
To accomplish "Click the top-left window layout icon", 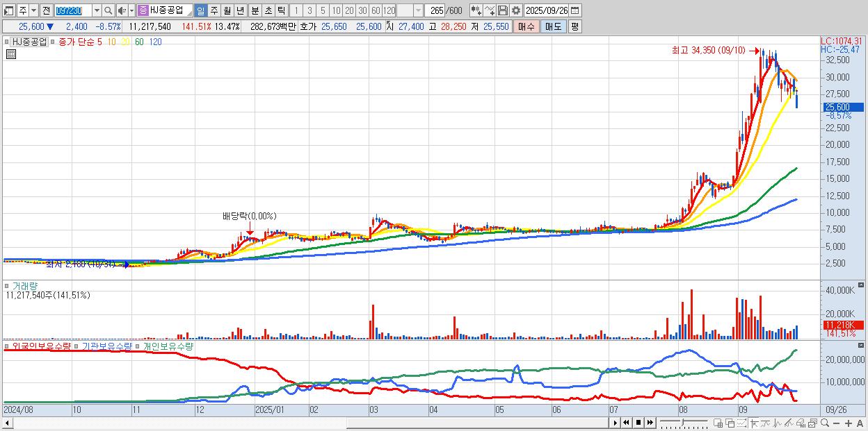I will (9, 10).
